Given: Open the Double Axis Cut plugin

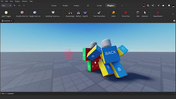Looking at the screenshot, I should point(22,13).
